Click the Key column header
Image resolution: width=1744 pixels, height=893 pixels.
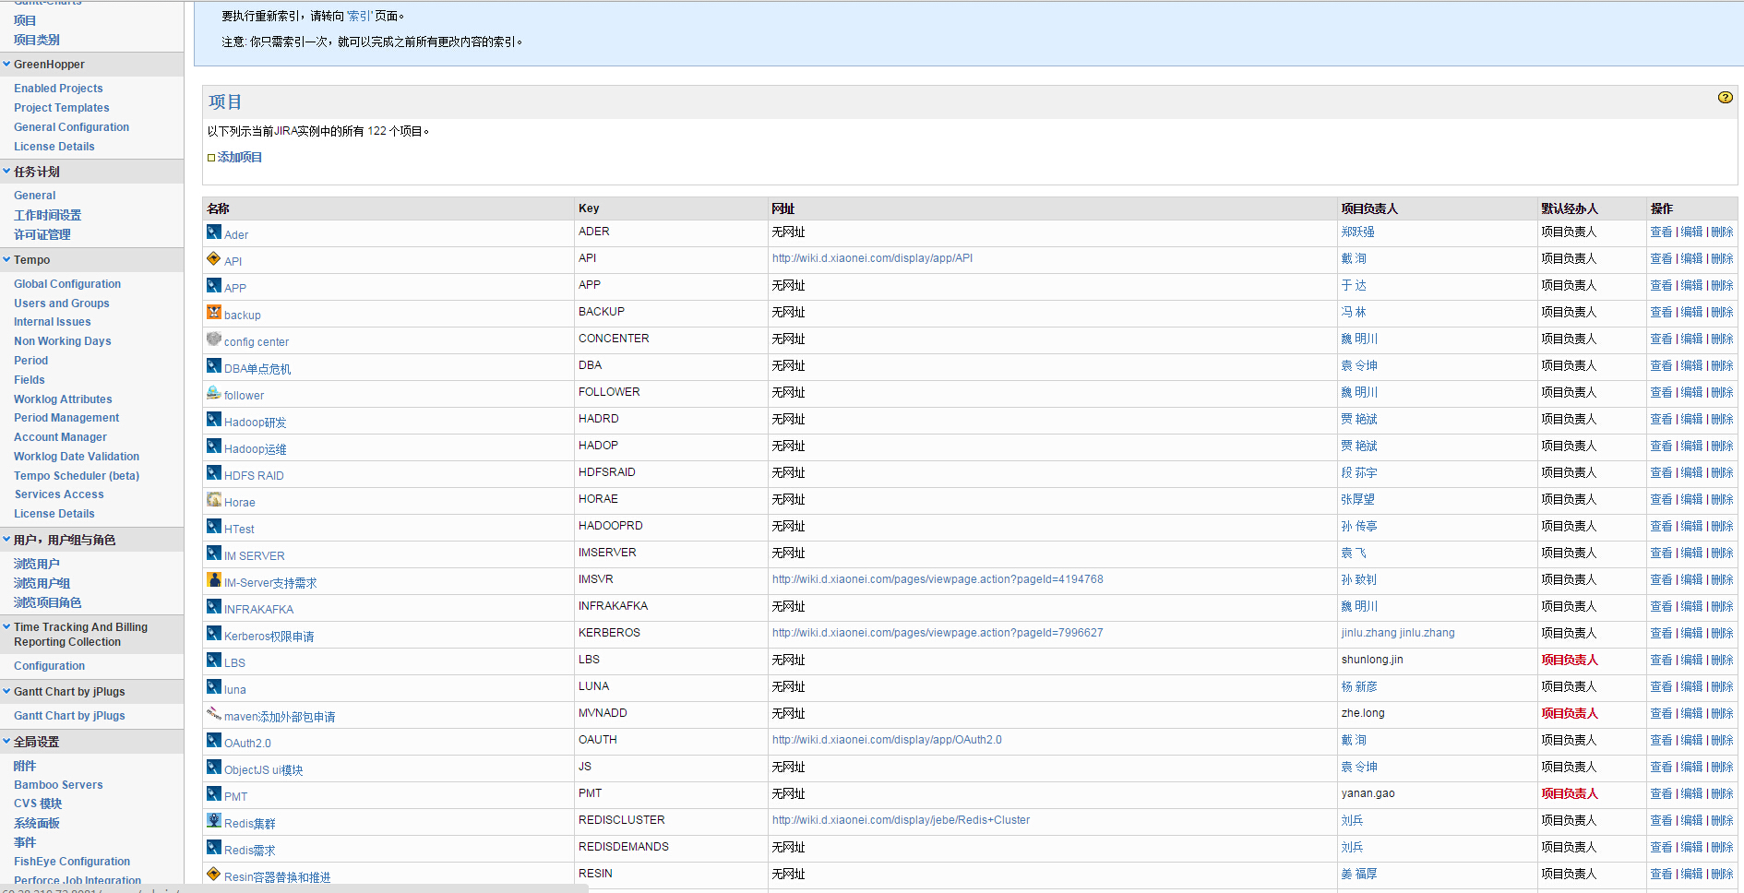[x=589, y=208]
